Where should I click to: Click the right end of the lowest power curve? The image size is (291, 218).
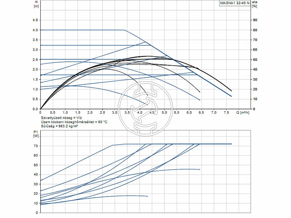148,196
